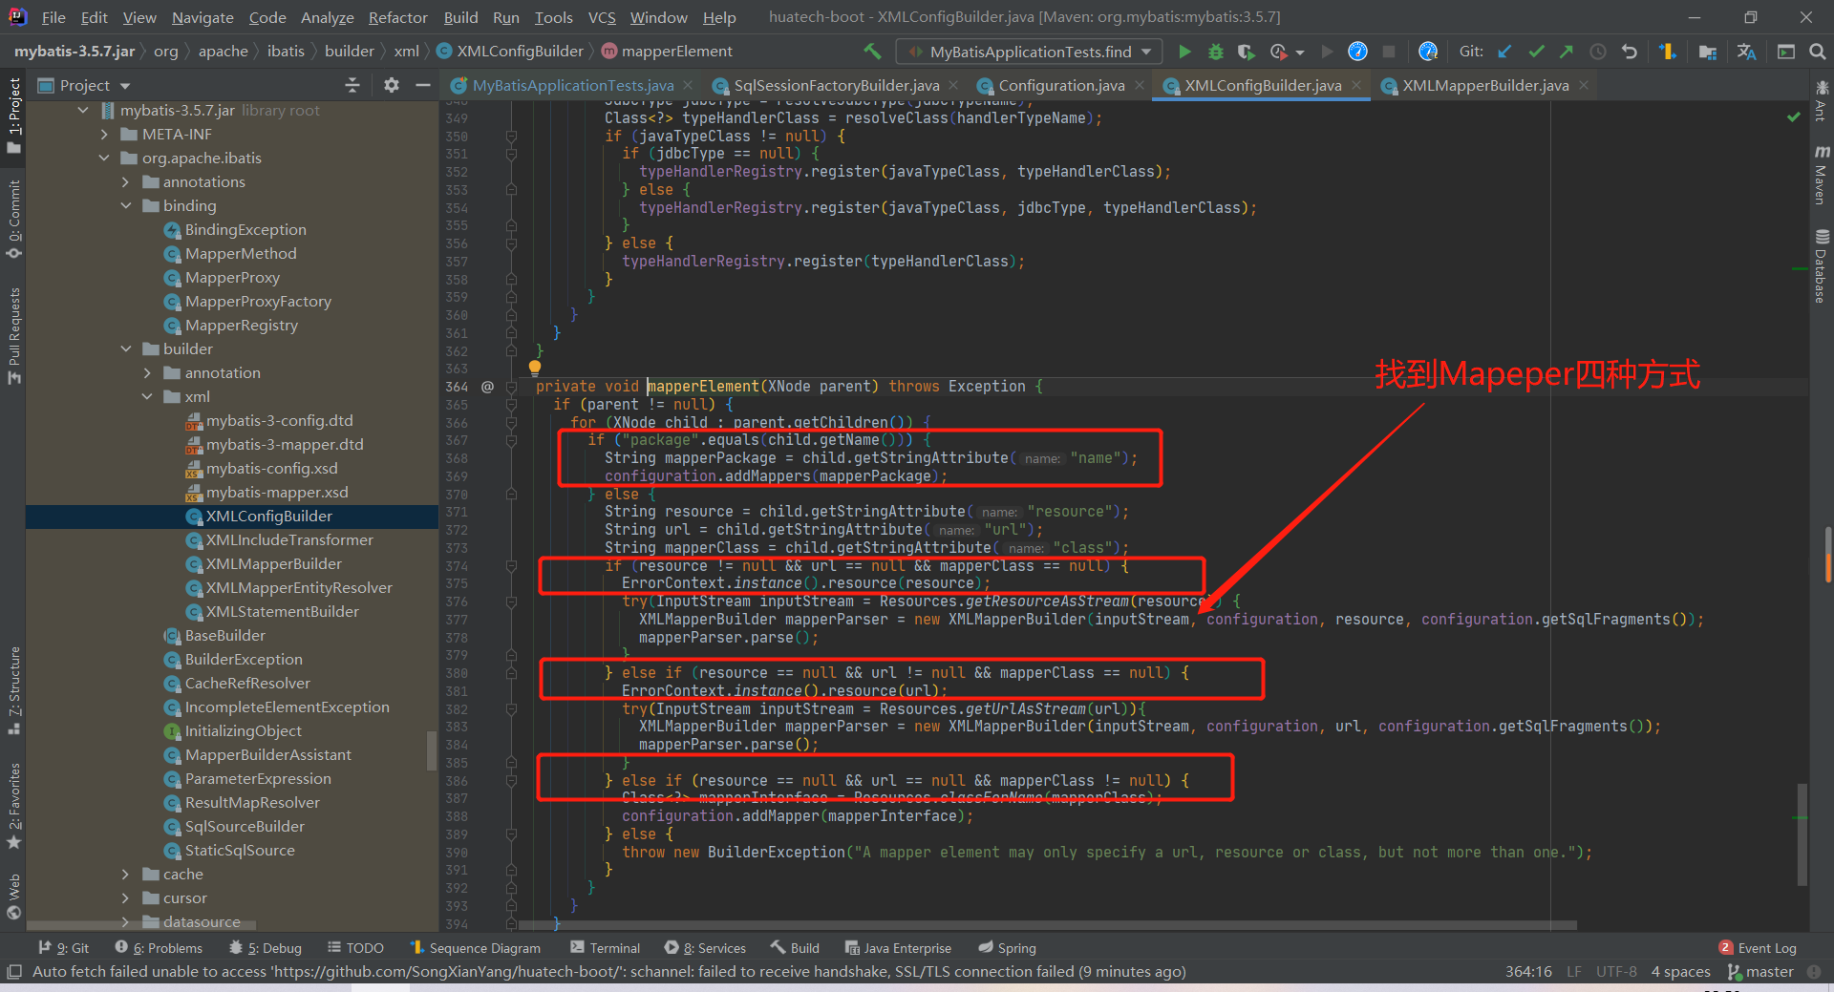Open the Maven tool window on the right
Image resolution: width=1834 pixels, height=992 pixels.
(1822, 175)
